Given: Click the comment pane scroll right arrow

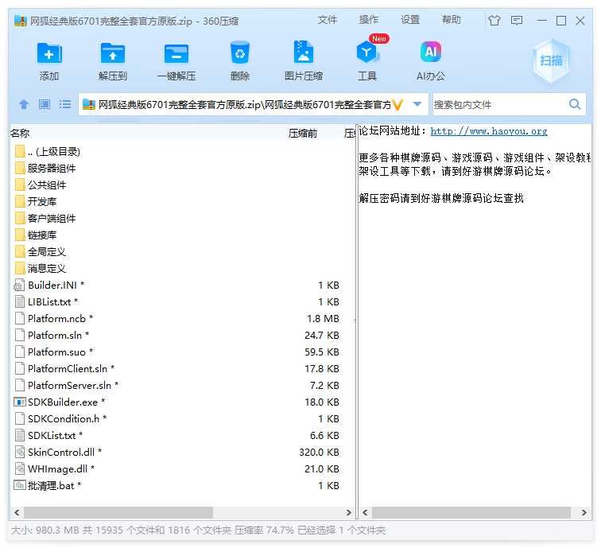Looking at the screenshot, I should point(584,512).
